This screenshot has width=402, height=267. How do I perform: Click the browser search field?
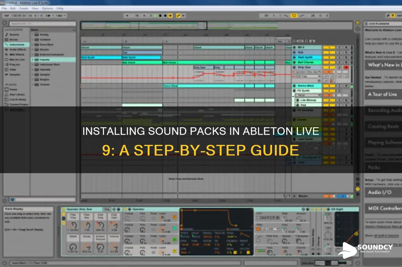click(x=42, y=24)
